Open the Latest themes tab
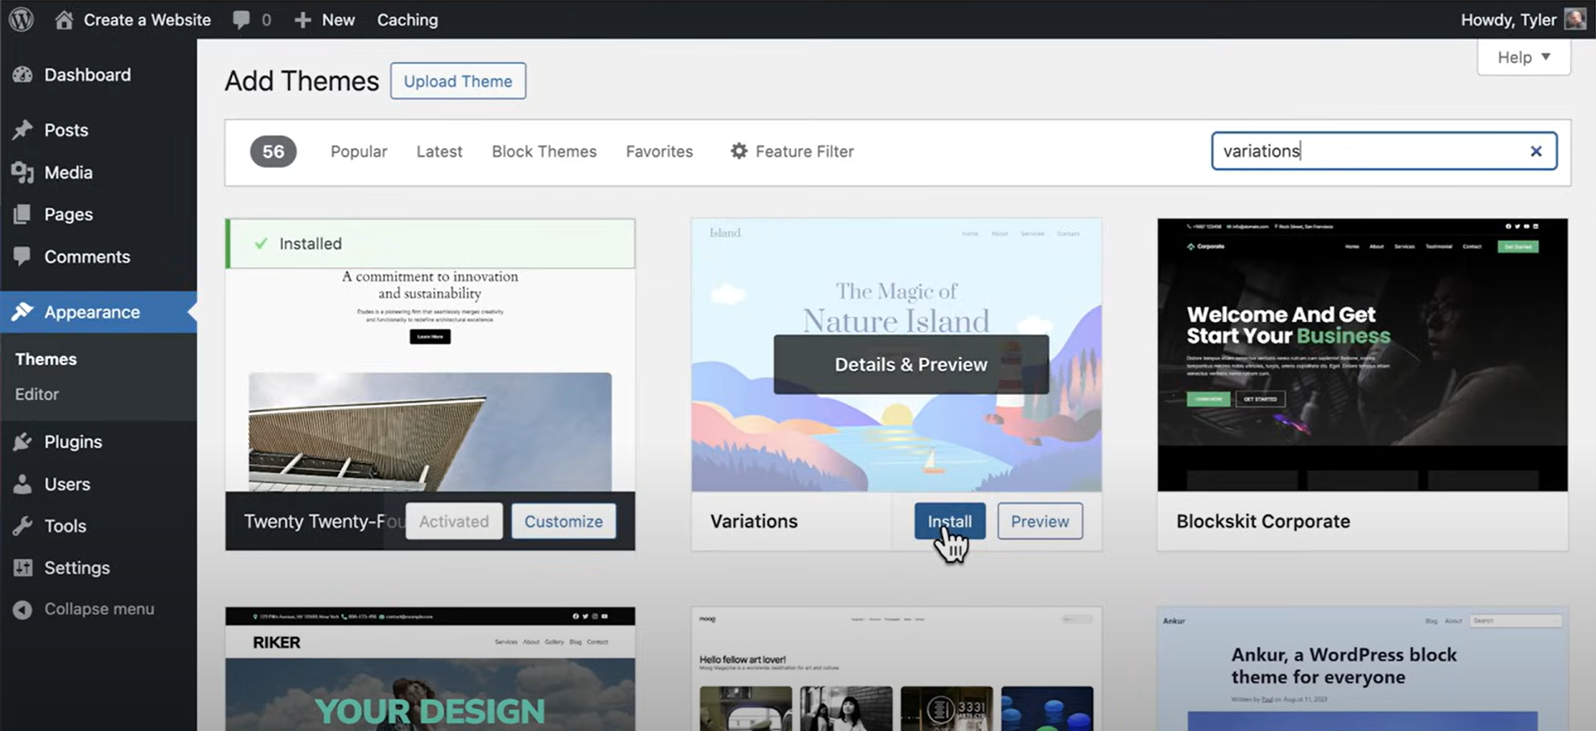1596x731 pixels. click(439, 151)
